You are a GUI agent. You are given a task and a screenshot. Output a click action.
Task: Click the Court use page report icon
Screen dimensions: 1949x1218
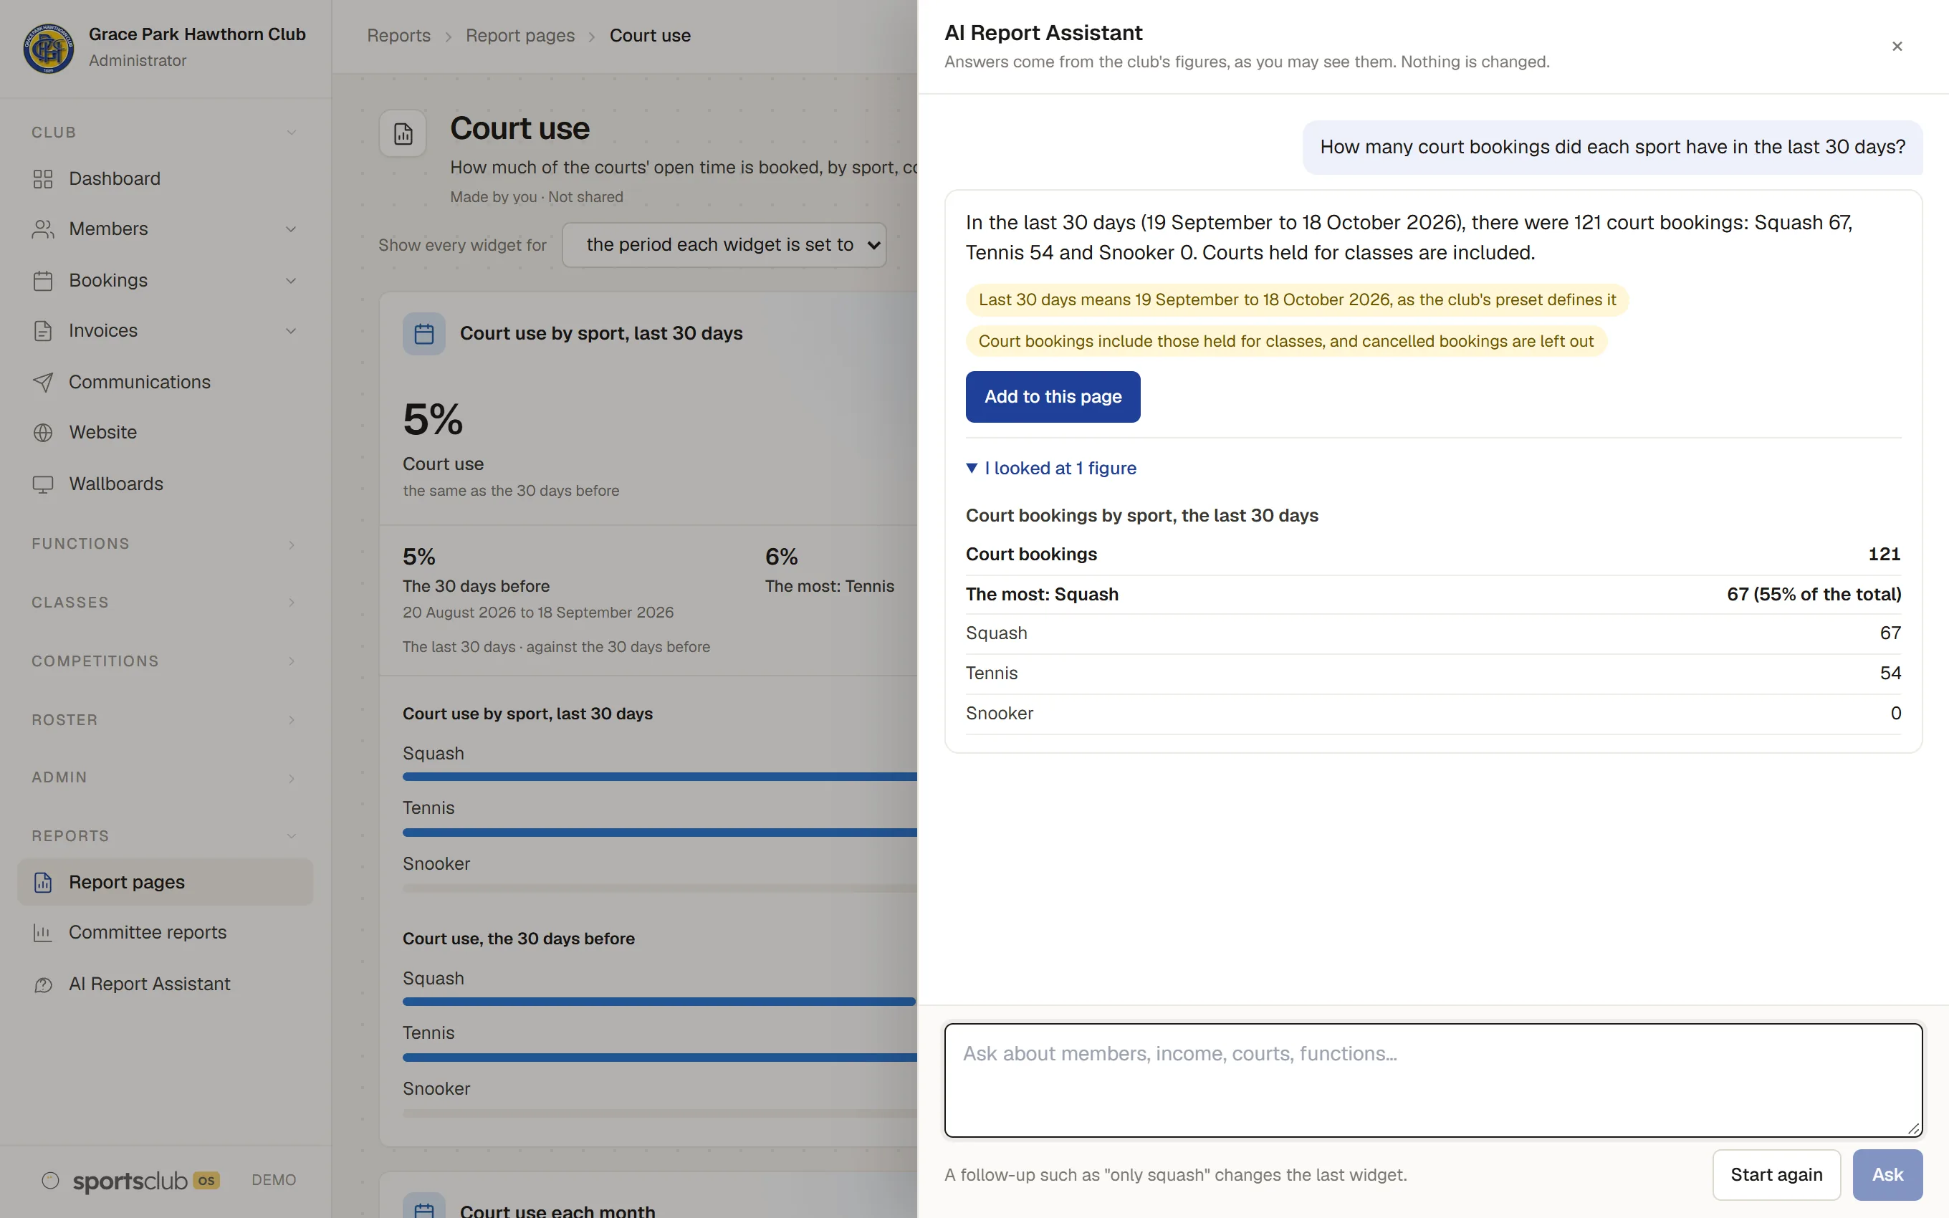click(x=403, y=134)
